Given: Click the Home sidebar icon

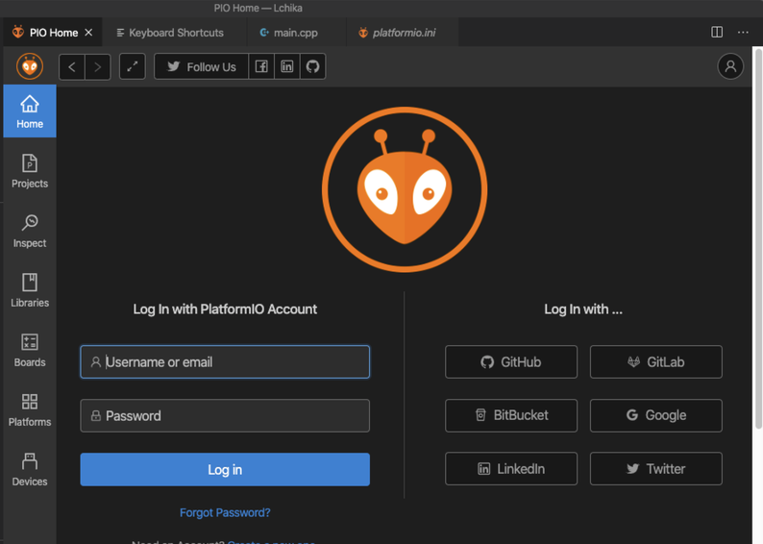Looking at the screenshot, I should pos(30,111).
